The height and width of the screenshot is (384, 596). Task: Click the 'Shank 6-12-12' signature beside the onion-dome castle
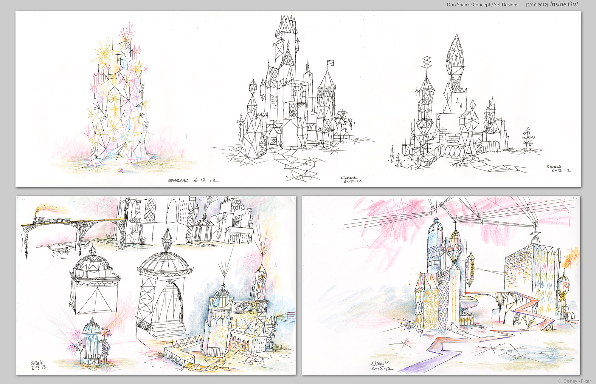[559, 169]
